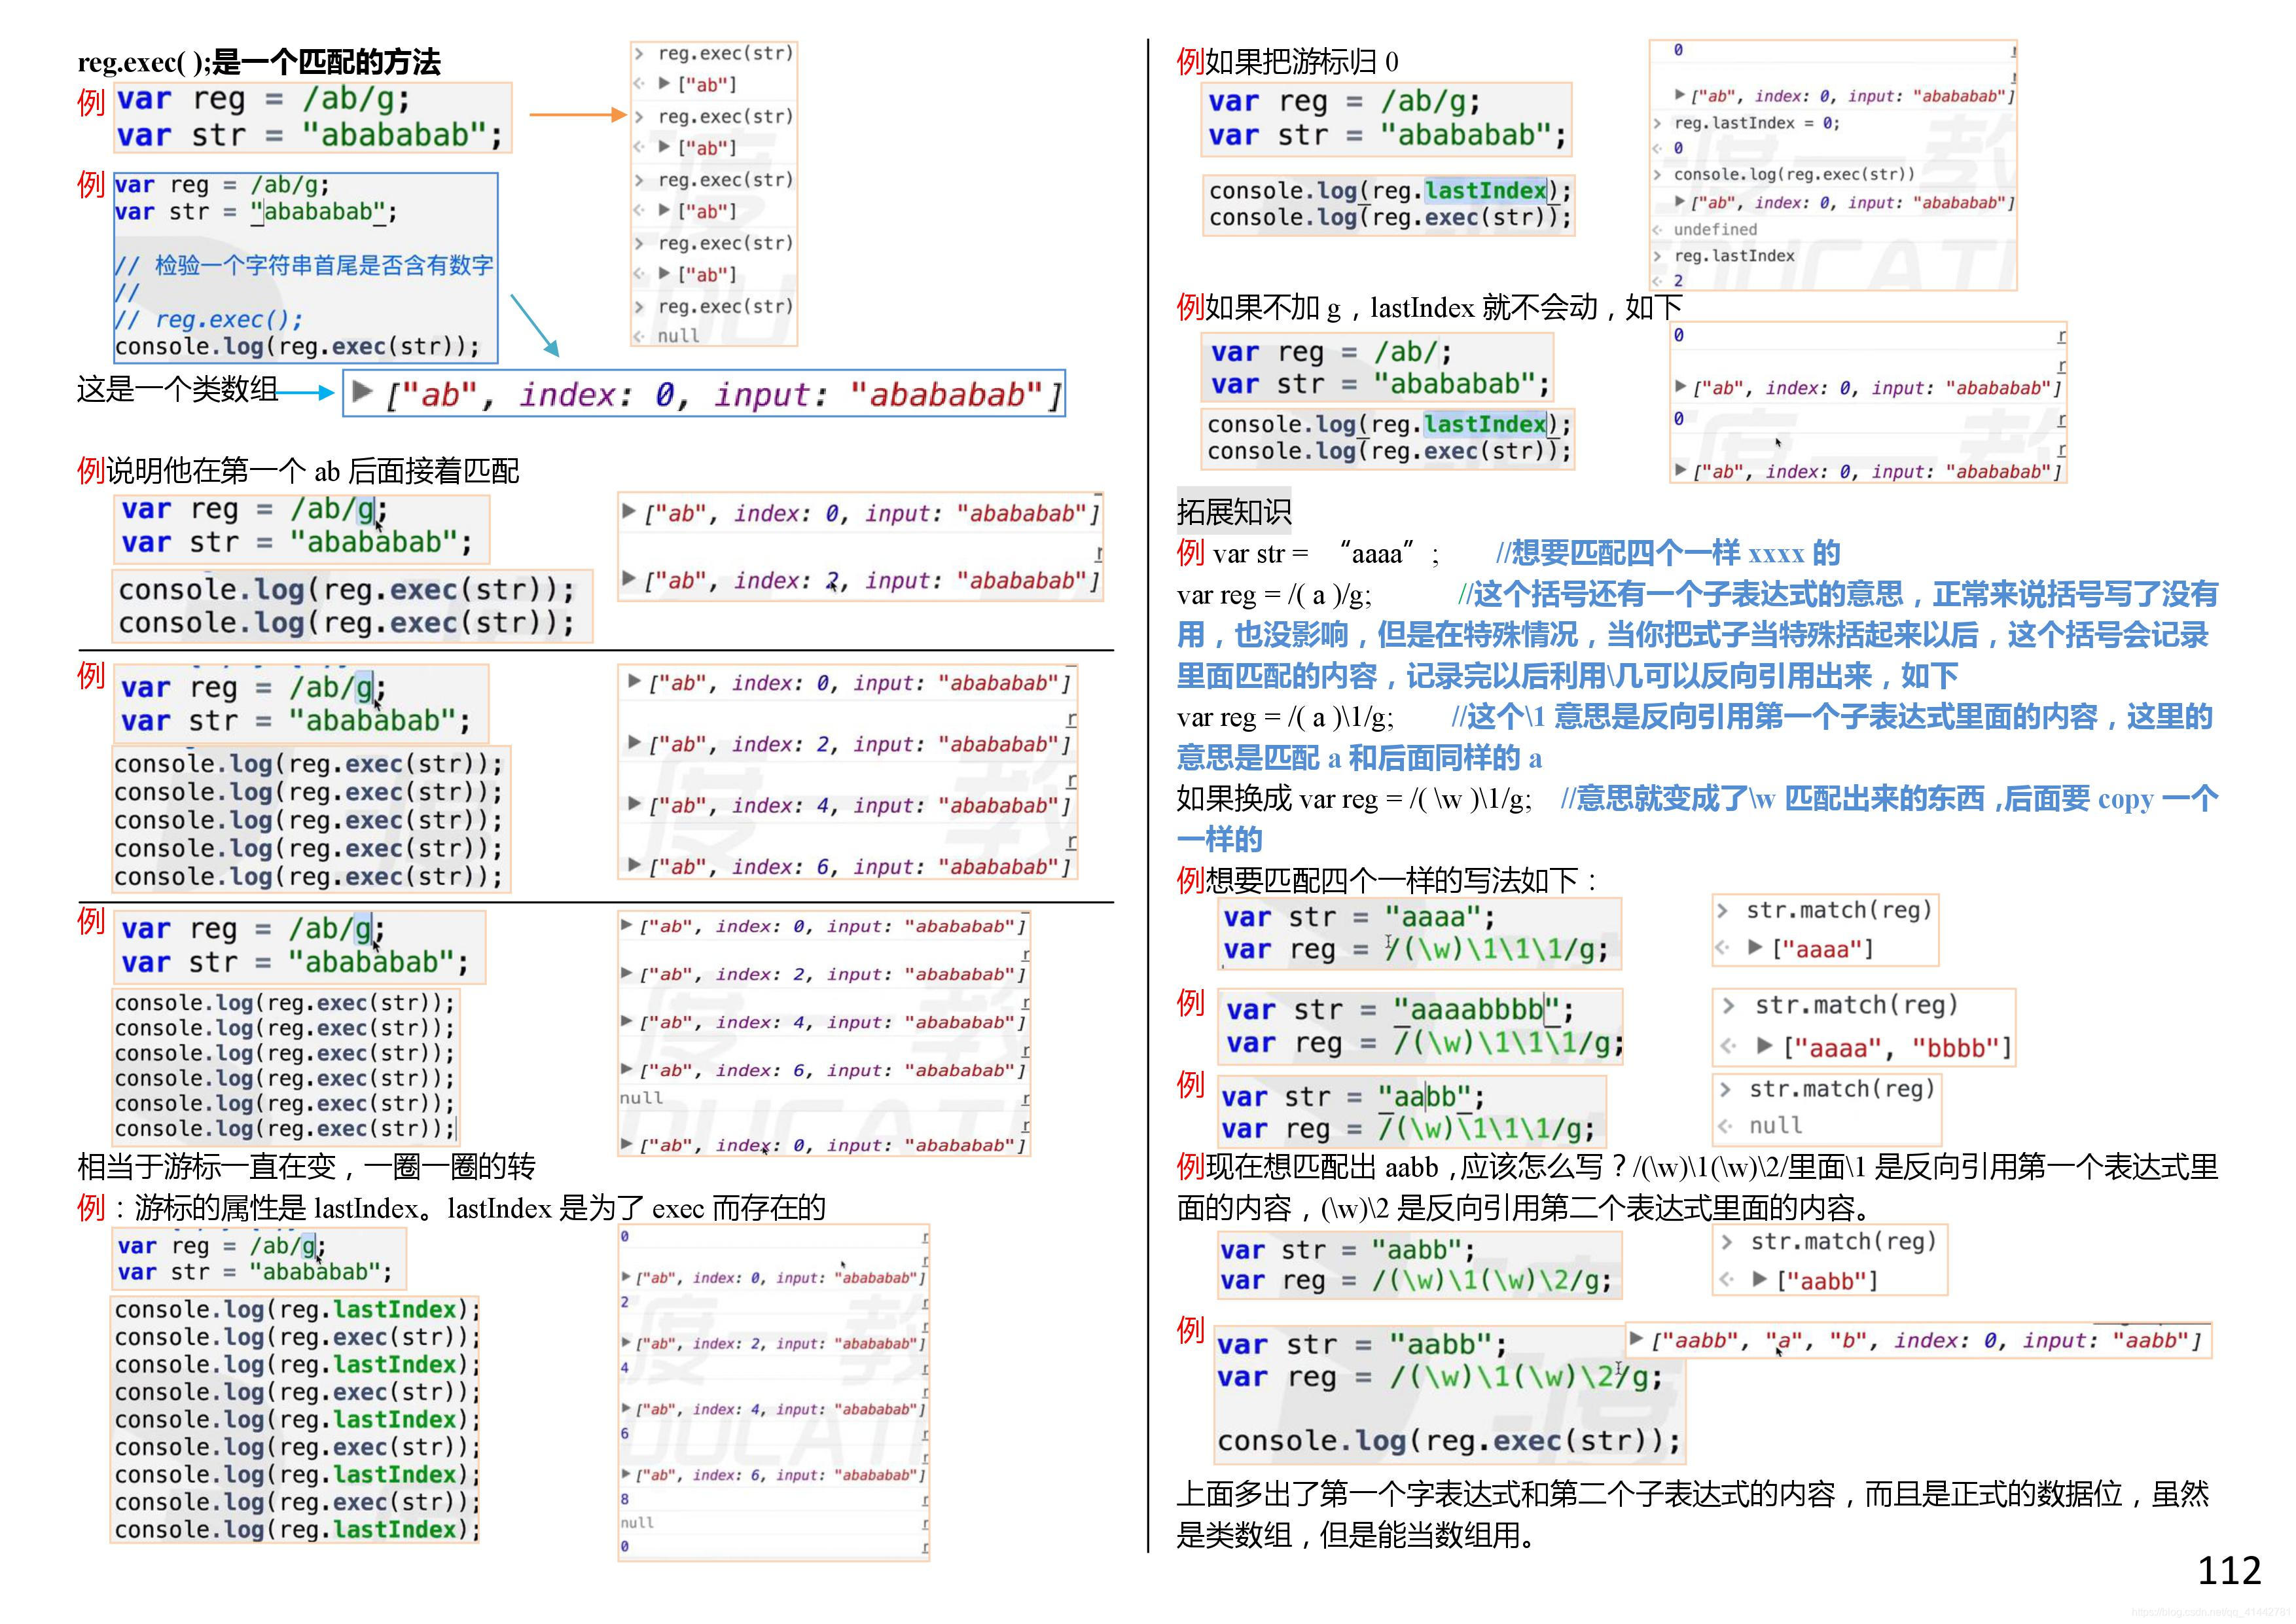
Task: Click console entry 'console.log(reg.exec(str))' in the top-right panel
Action: click(x=1794, y=174)
